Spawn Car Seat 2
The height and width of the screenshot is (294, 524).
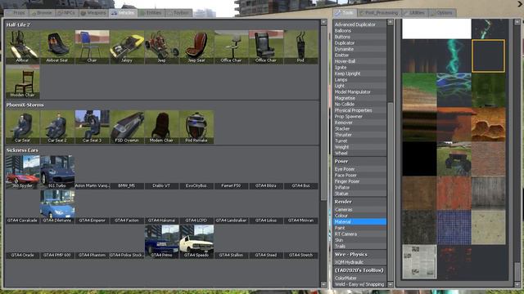tap(57, 127)
